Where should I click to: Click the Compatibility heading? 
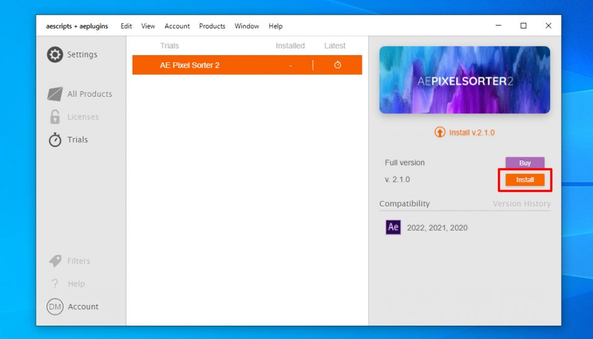(404, 203)
